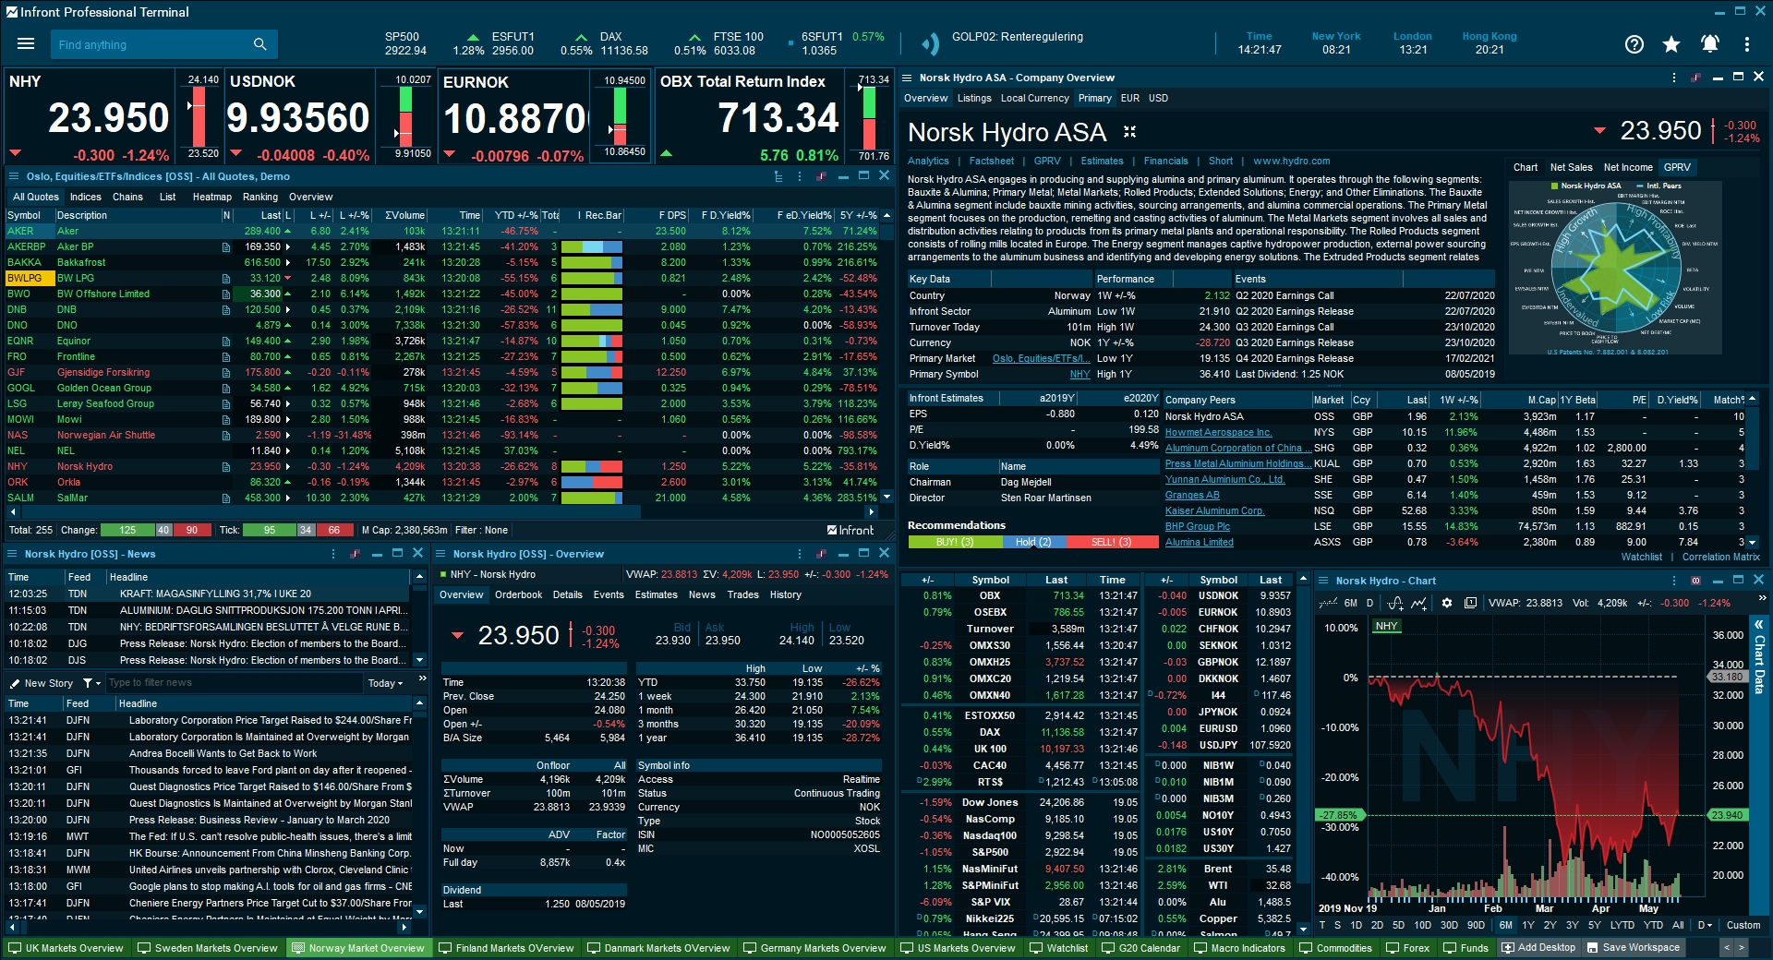This screenshot has height=960, width=1773.
Task: Select Local Currency option
Action: click(x=1034, y=98)
